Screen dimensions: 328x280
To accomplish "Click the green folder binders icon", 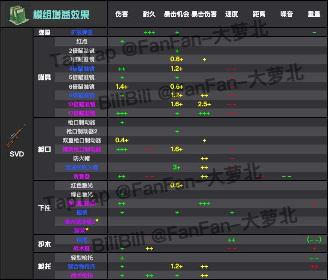I will pyautogui.click(x=18, y=15).
